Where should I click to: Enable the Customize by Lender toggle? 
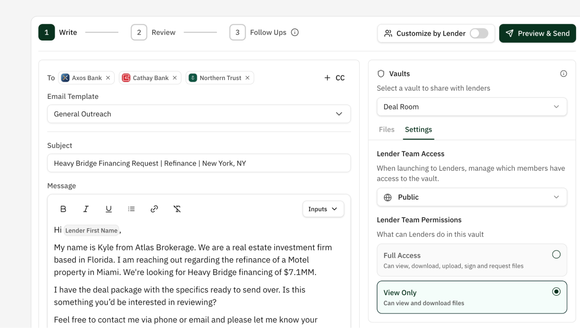click(x=478, y=33)
